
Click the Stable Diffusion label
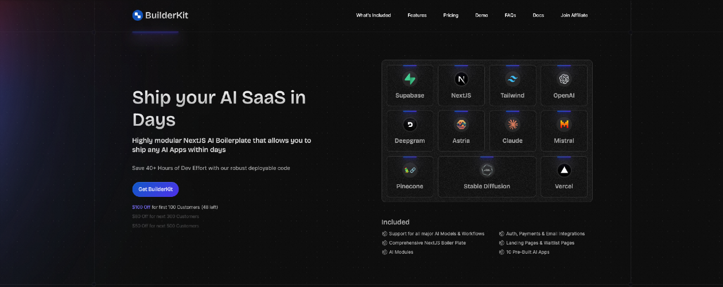pos(487,186)
